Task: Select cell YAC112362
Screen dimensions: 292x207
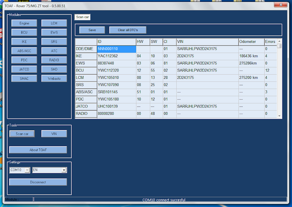Action: click(x=116, y=56)
